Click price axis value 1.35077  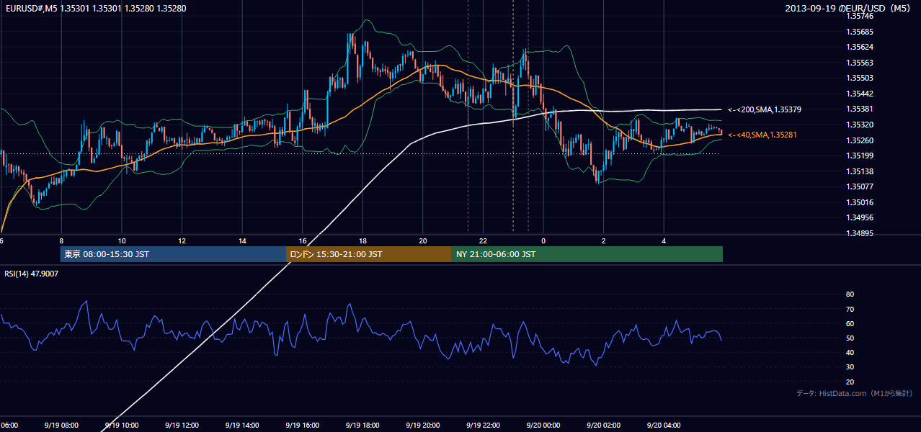[x=858, y=186]
